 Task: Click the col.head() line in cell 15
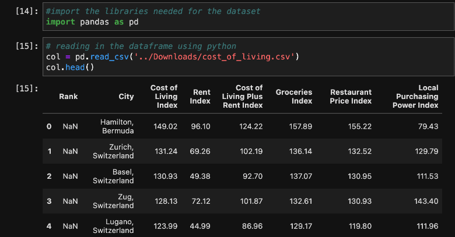pos(70,68)
